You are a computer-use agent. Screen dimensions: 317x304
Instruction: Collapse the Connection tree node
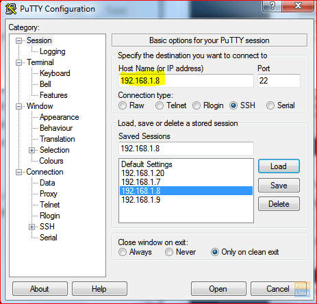18,172
